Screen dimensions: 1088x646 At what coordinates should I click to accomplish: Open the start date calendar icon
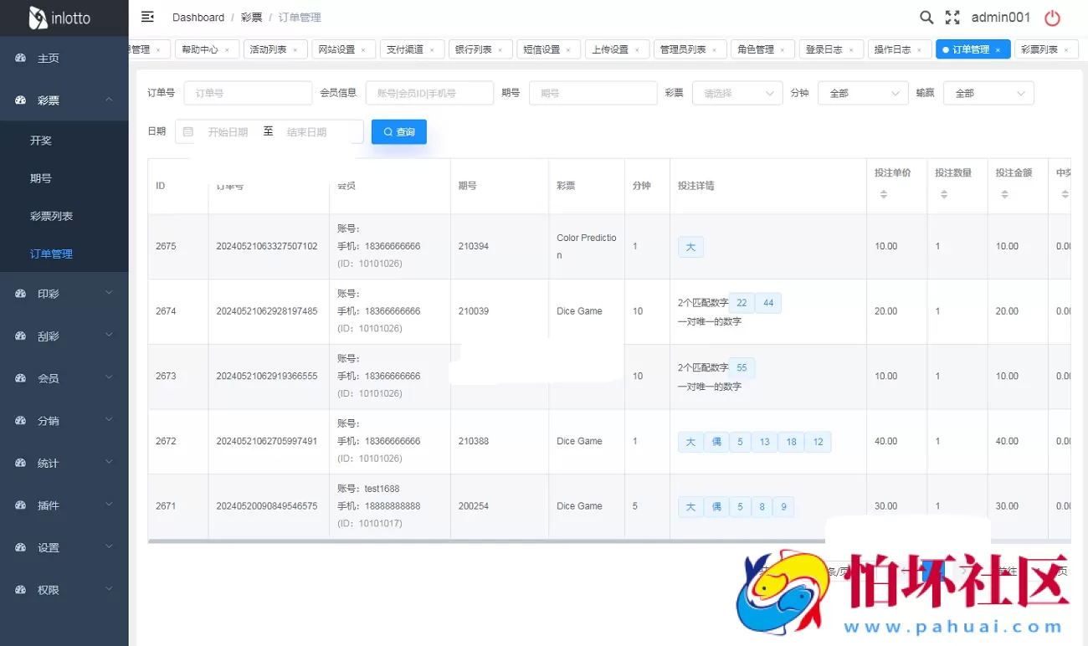pyautogui.click(x=191, y=131)
